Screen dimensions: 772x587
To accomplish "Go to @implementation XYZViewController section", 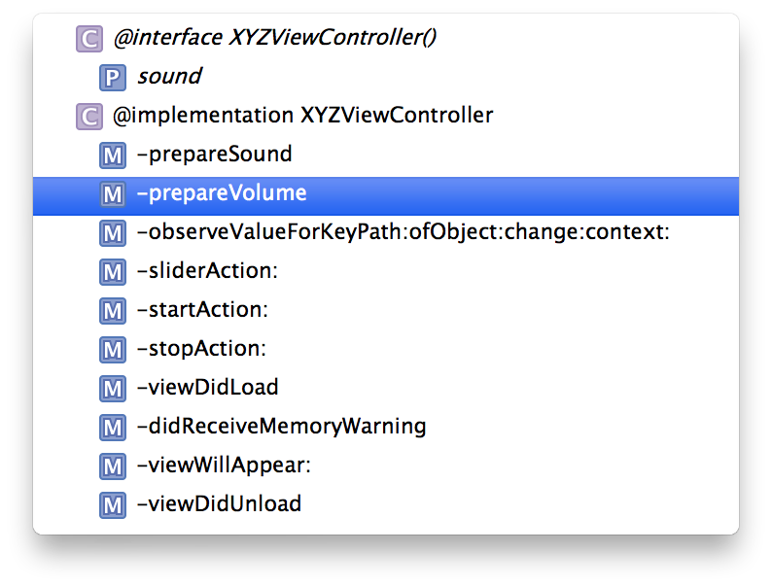I will [x=302, y=116].
